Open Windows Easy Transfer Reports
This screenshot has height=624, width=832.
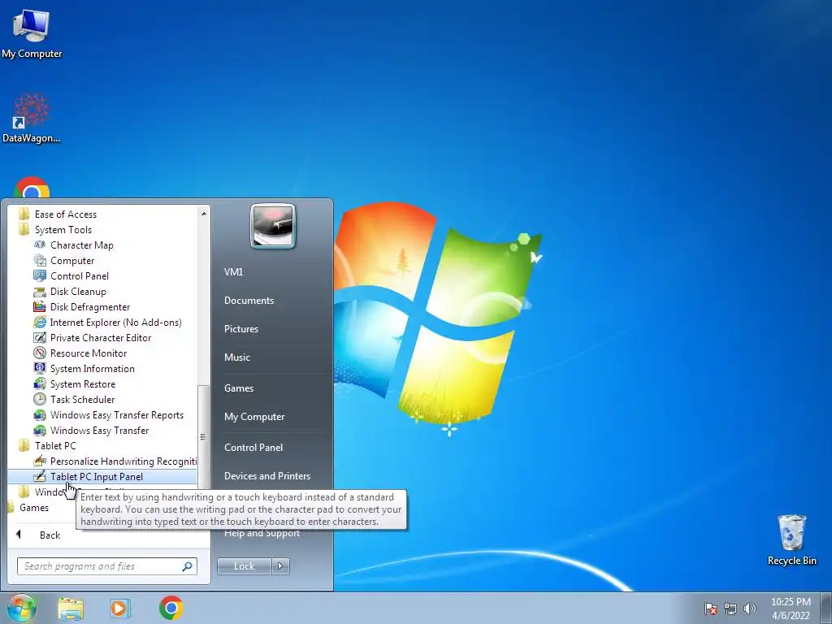pyautogui.click(x=117, y=415)
